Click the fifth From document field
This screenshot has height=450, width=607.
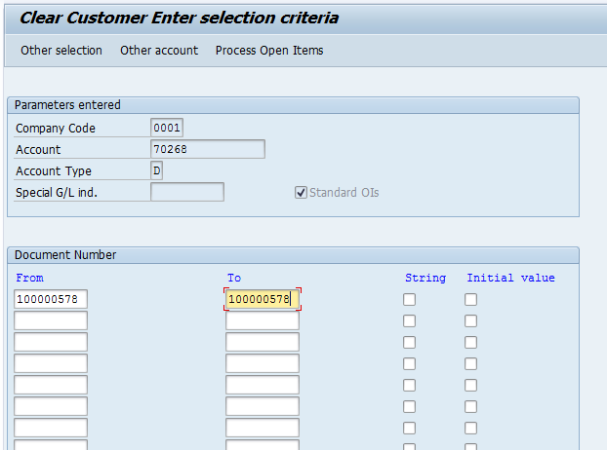point(51,385)
